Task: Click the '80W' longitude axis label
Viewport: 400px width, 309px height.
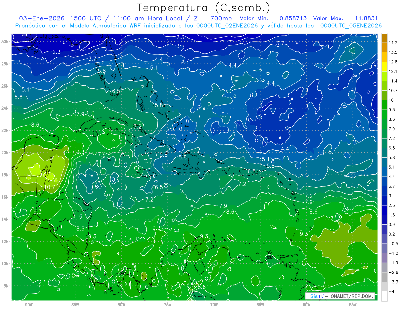Action: pyautogui.click(x=121, y=305)
